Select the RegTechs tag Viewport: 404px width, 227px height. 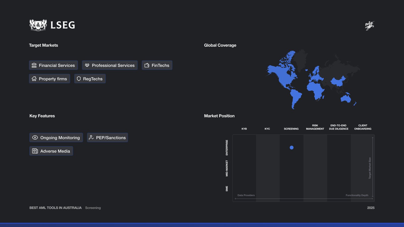coord(90,79)
